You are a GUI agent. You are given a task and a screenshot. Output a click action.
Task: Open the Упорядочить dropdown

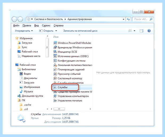point(24,31)
